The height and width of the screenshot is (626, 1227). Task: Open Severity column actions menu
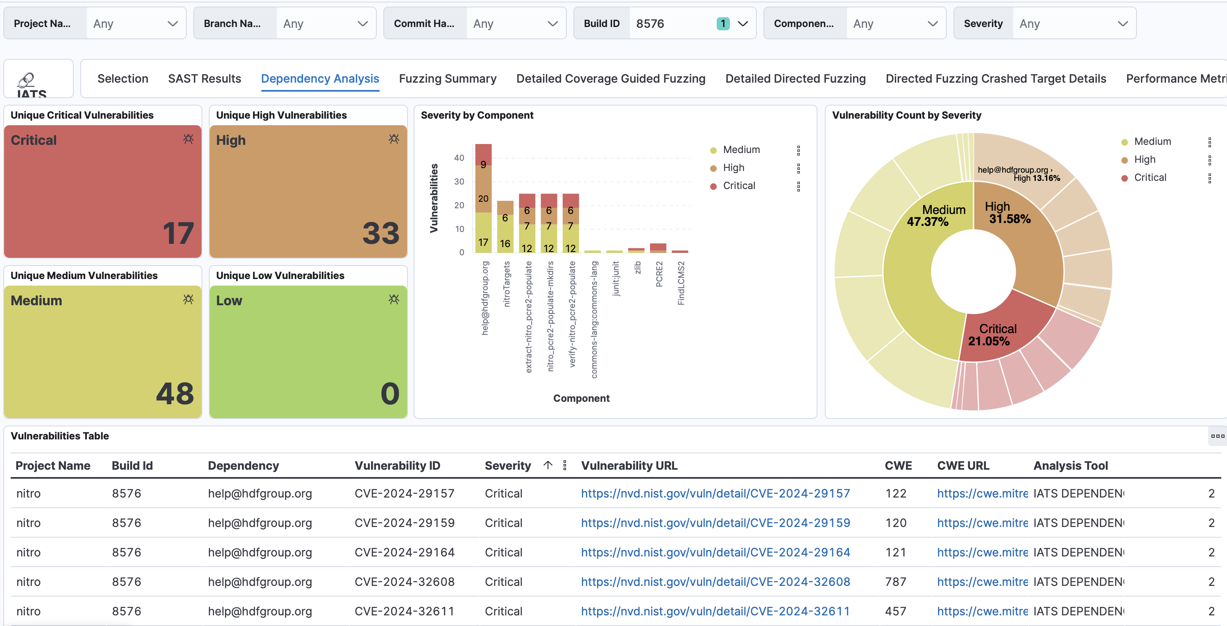[565, 465]
